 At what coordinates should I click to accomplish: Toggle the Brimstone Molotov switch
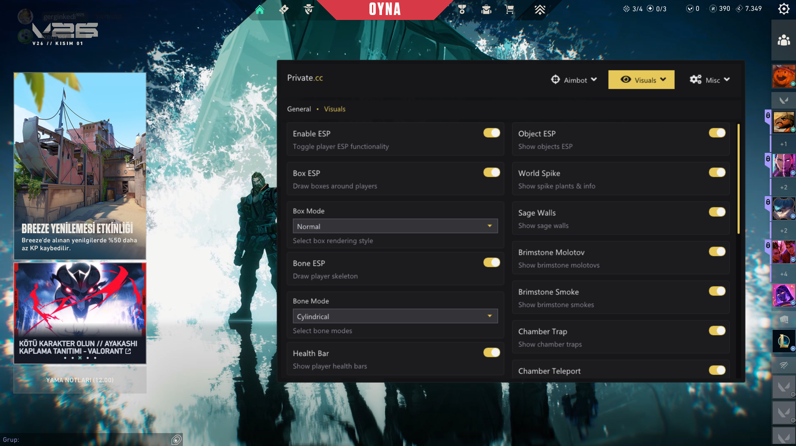point(717,252)
